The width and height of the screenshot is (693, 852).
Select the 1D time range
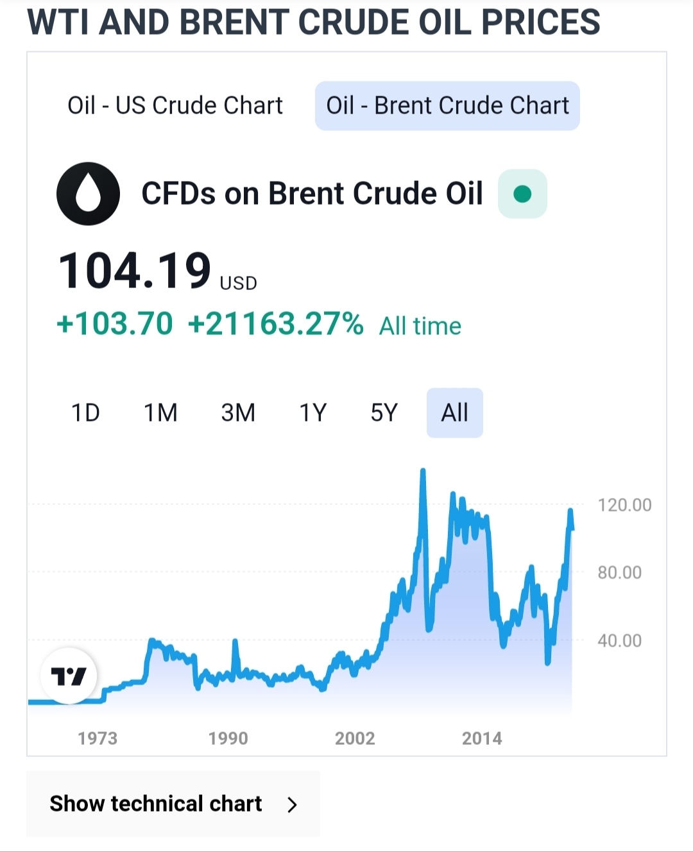coord(85,413)
